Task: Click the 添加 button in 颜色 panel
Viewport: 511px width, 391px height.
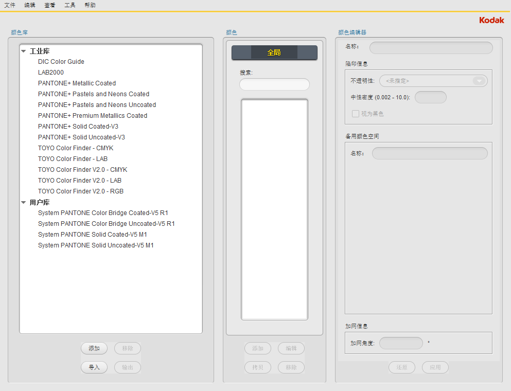Action: (258, 348)
